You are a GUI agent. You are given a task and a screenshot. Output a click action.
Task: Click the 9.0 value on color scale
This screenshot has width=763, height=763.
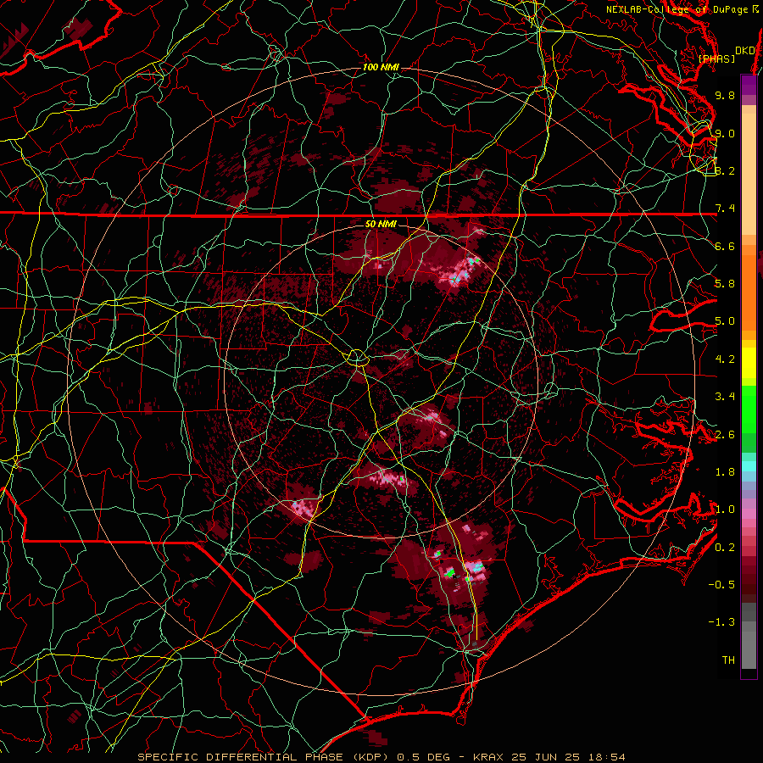click(x=725, y=133)
